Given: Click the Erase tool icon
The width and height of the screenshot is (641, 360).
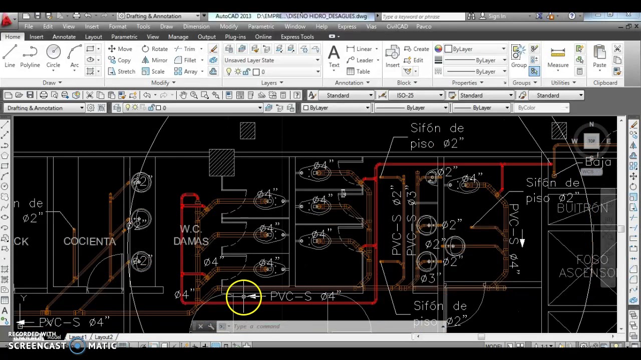Looking at the screenshot, I should 214,49.
